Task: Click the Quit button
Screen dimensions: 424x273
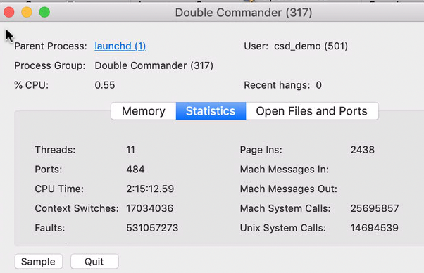Action: [94, 261]
